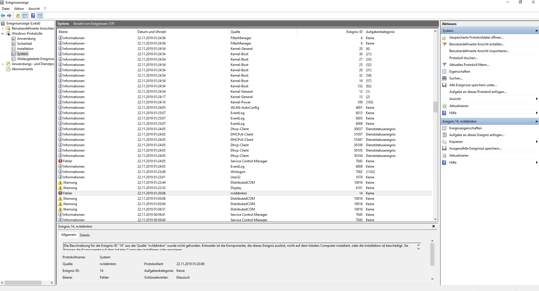Click the Benutzerdefinierte Ansicht erstellen funnel icon
This screenshot has height=291, width=539.
coord(444,44)
